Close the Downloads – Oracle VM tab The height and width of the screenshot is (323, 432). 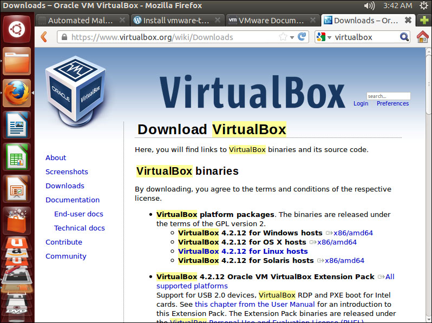(408, 20)
